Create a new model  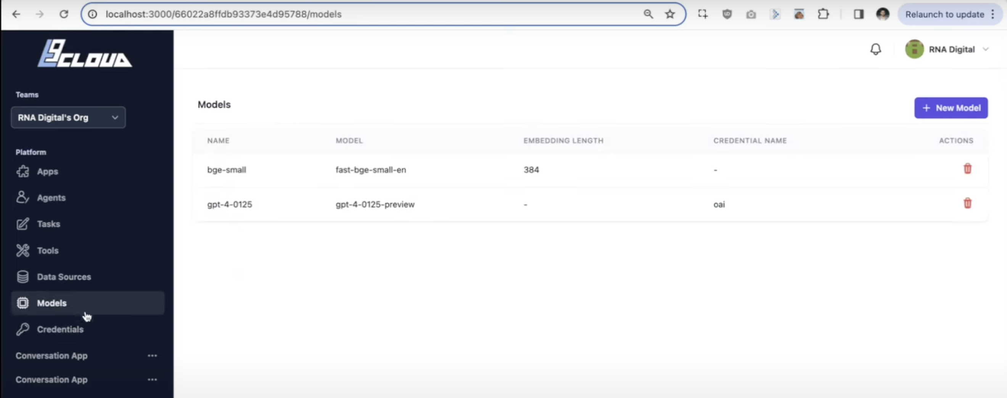951,108
